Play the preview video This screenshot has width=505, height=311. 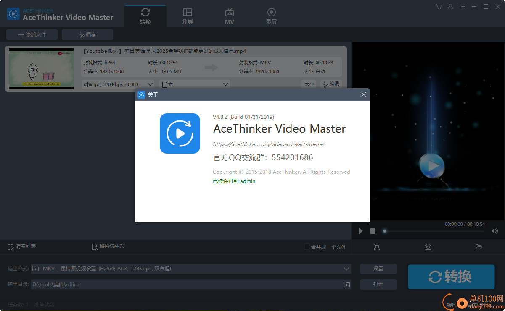[x=360, y=231]
